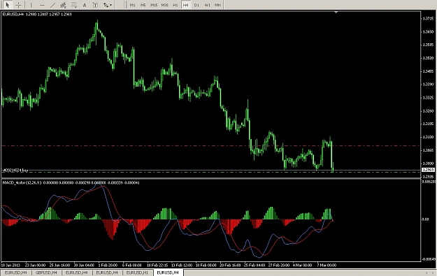Click the chart shift triangle marker
This screenshot has width=437, height=276.
[336, 13]
